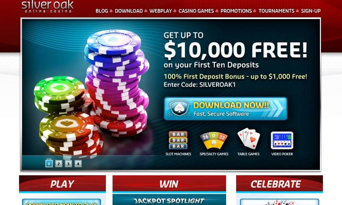The height and width of the screenshot is (205, 342).
Task: Open the Webplay menu item
Action: click(x=160, y=11)
